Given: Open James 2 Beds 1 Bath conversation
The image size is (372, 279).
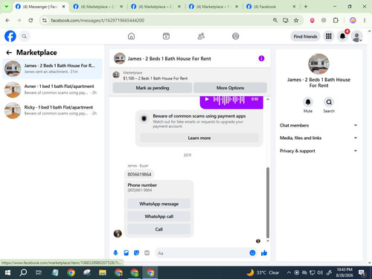Looking at the screenshot, I should (52, 68).
